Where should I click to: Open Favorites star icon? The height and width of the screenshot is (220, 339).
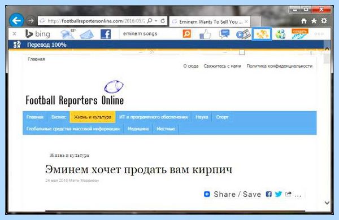[314, 21]
